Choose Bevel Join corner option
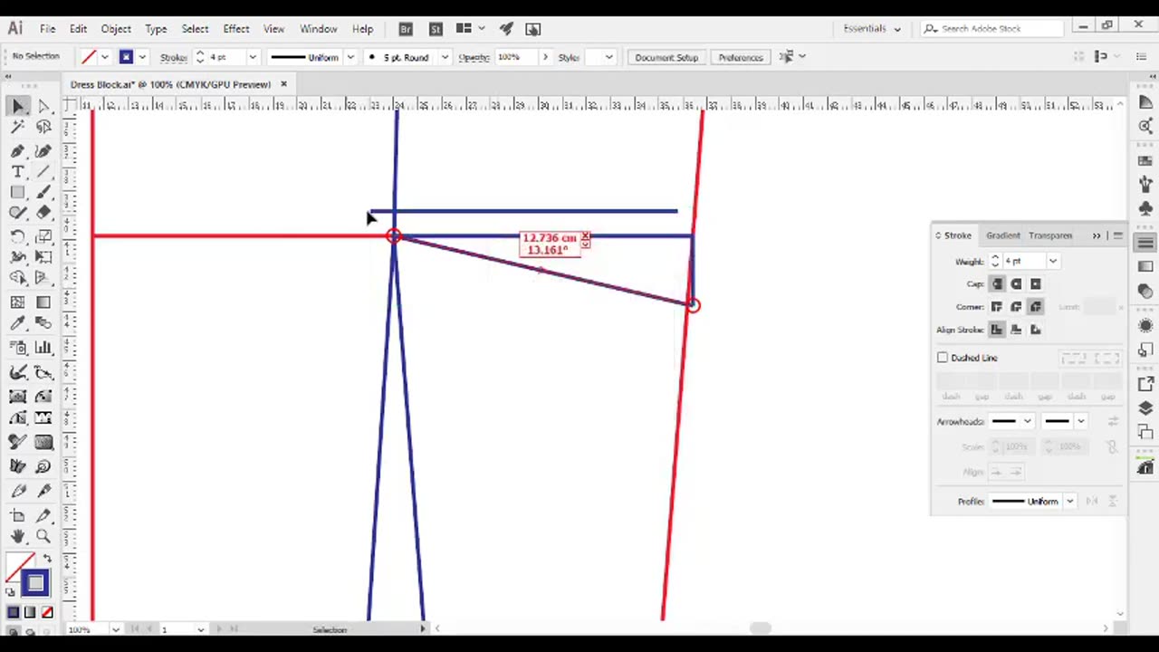This screenshot has width=1159, height=652. 1036,307
